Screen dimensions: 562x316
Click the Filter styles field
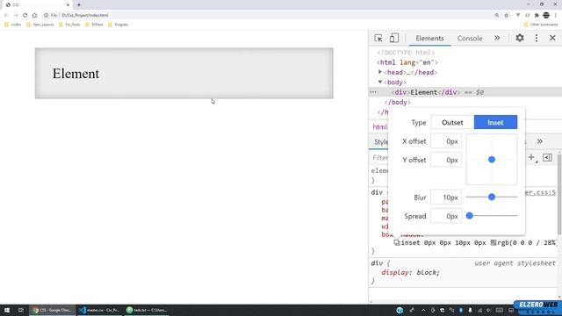point(380,158)
